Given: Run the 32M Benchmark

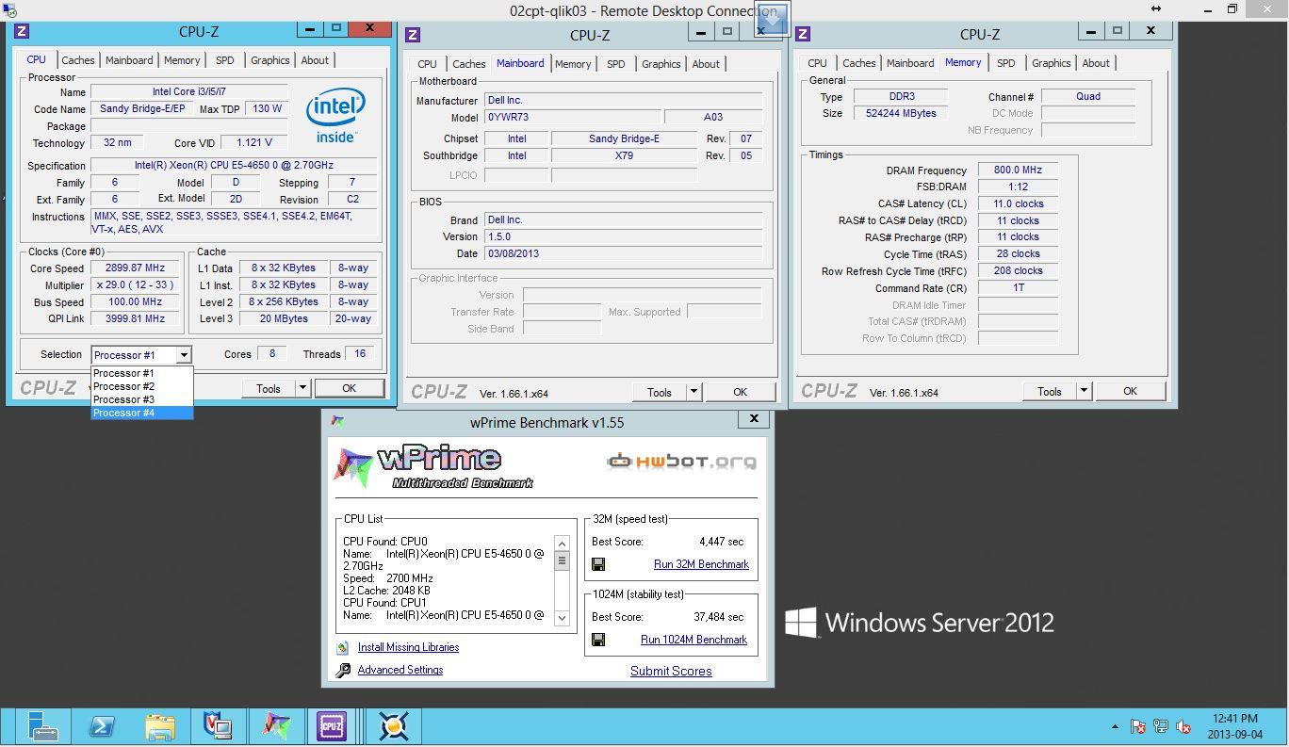Looking at the screenshot, I should (x=701, y=564).
